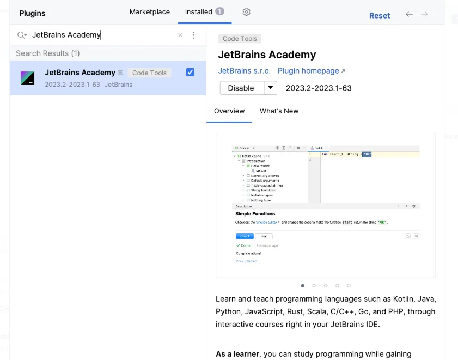The height and width of the screenshot is (360, 458).
Task: Uncheck the JetBrains Academy enabled checkbox
Action: [x=190, y=72]
